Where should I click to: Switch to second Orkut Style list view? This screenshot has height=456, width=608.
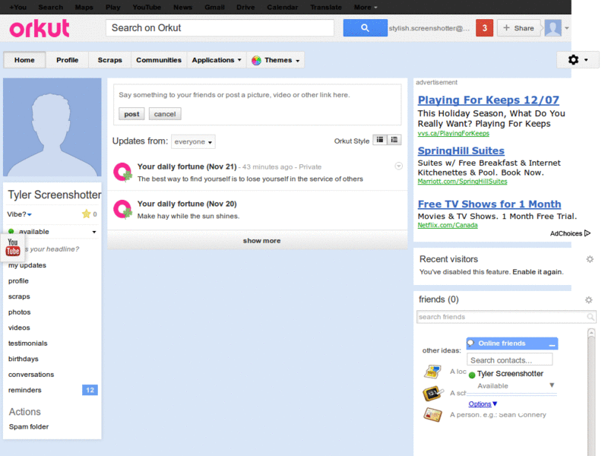(394, 140)
